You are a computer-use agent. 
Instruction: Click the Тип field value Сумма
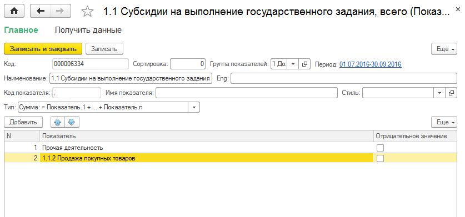point(103,107)
